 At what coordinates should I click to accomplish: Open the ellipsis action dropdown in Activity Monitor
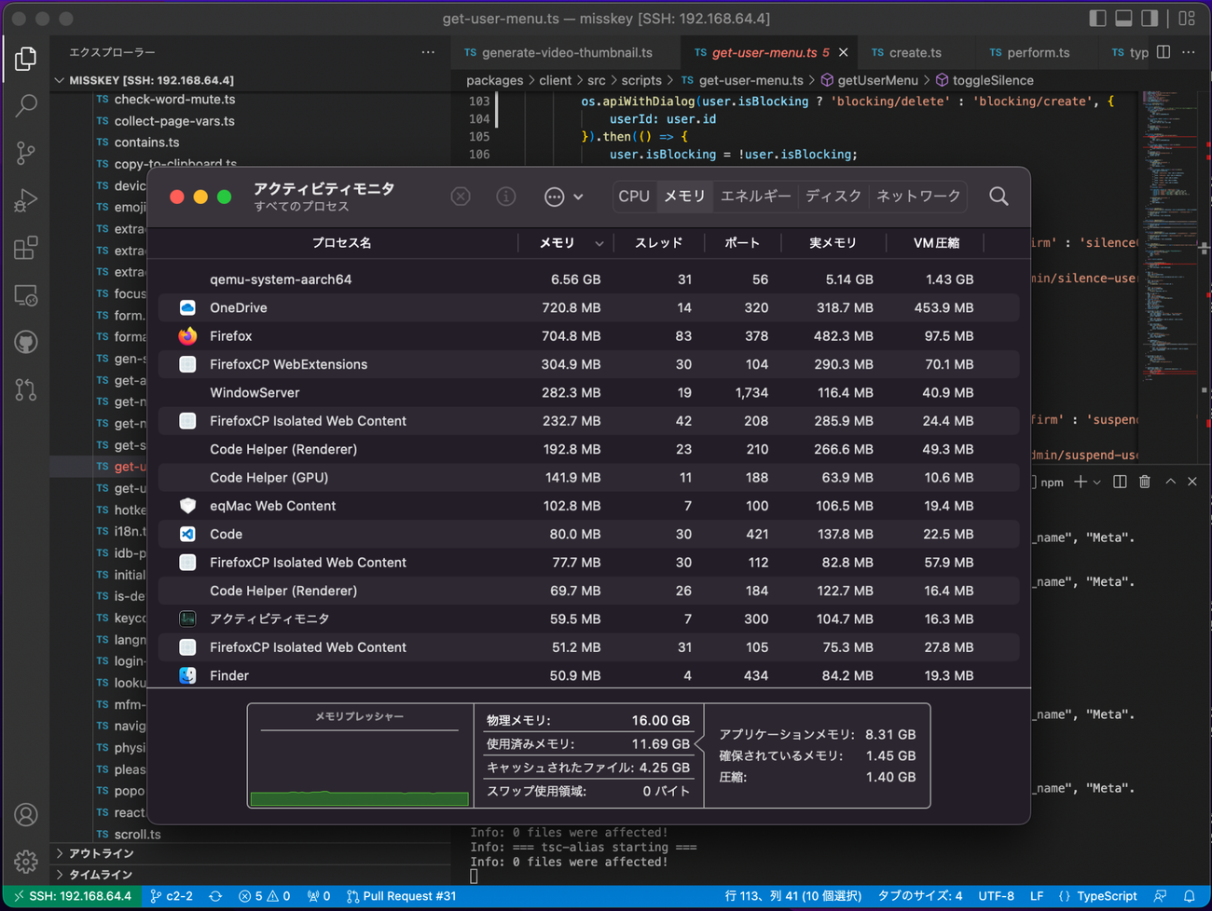point(563,197)
